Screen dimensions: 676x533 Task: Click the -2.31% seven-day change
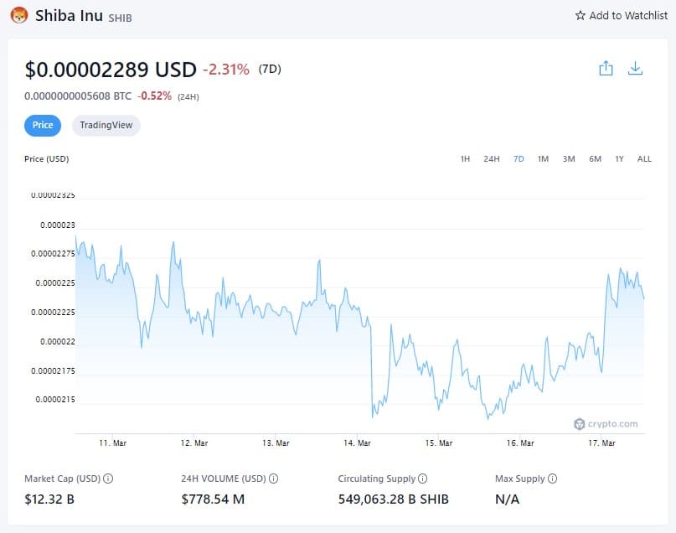tap(226, 70)
